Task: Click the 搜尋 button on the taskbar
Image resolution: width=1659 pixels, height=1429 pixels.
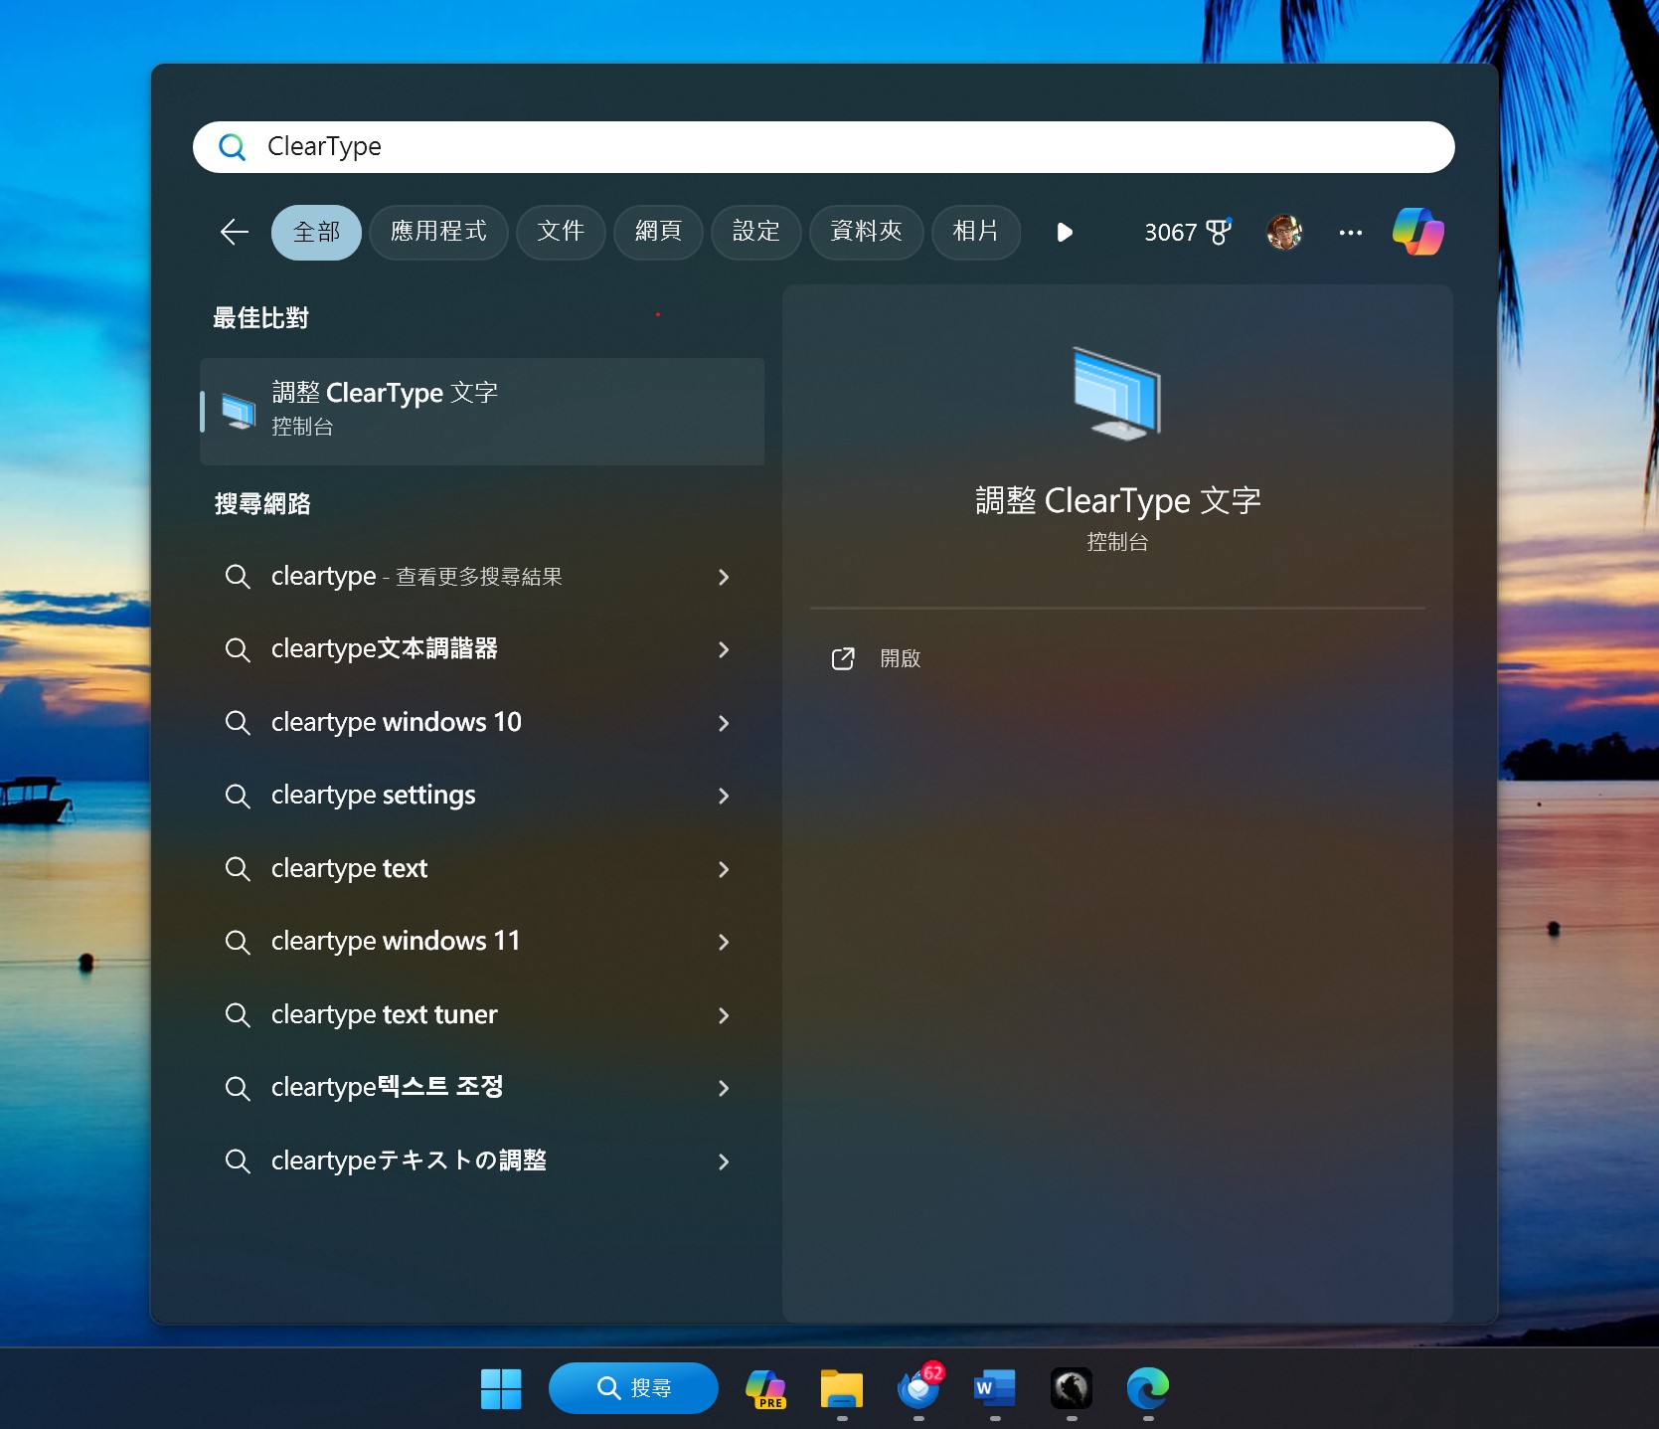Action: coord(633,1388)
